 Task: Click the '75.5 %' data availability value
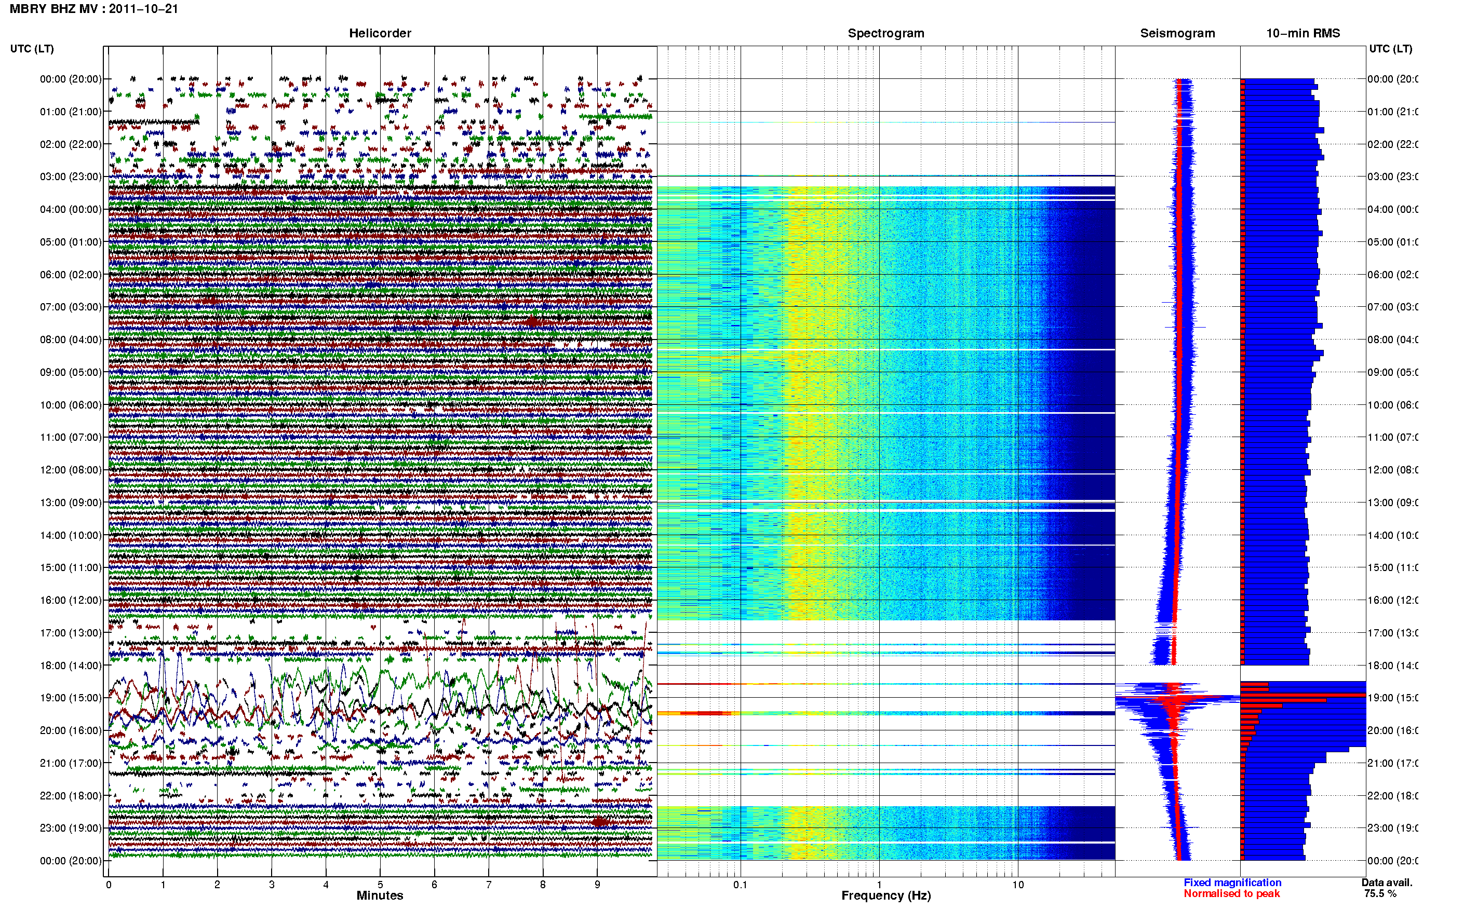[x=1380, y=894]
